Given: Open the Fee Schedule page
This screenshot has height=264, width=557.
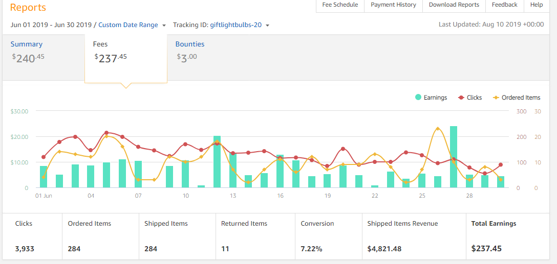Looking at the screenshot, I should 340,5.
